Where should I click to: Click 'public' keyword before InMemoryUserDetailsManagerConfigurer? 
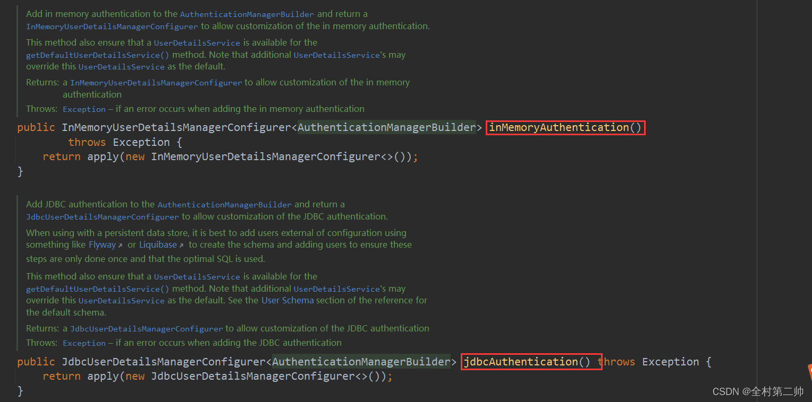(36, 127)
